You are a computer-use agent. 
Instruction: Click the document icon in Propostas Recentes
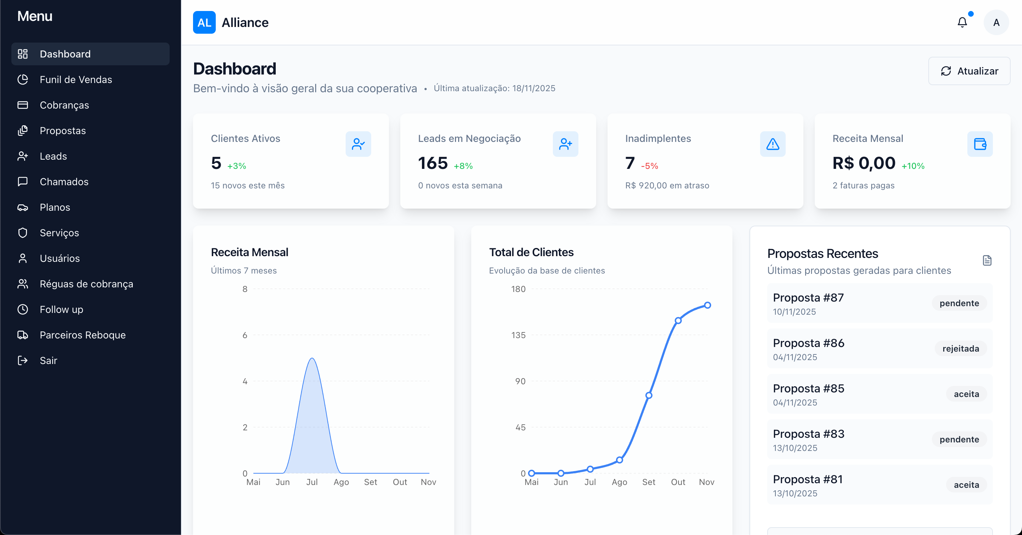(987, 260)
